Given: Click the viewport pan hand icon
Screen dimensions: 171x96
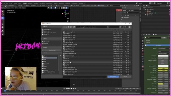Looking at the screenshot, I should tap(68, 21).
